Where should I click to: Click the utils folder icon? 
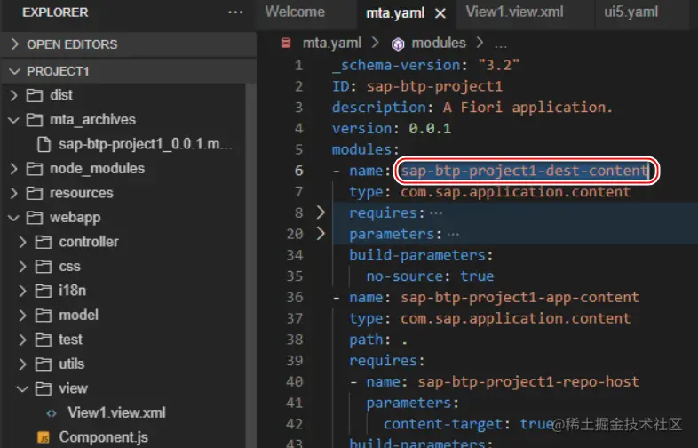point(44,364)
